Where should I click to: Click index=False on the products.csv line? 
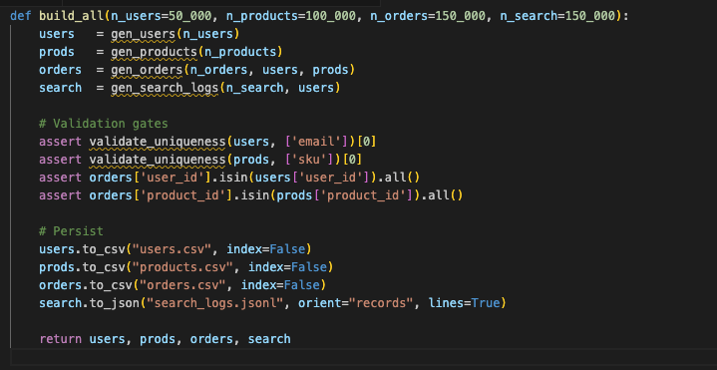click(288, 267)
